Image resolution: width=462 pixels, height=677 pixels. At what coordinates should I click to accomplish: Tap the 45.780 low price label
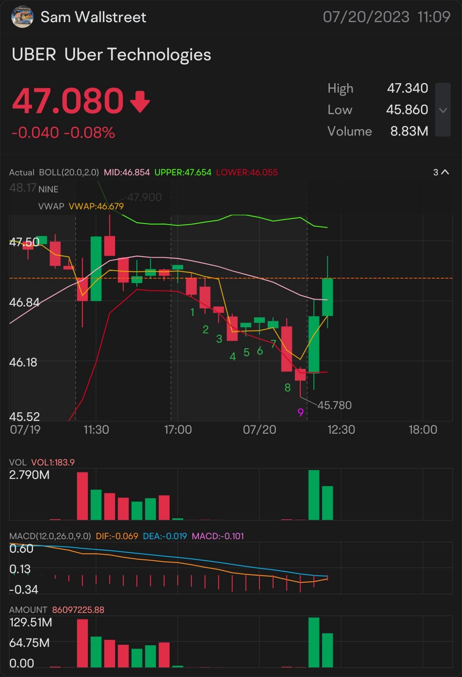335,405
